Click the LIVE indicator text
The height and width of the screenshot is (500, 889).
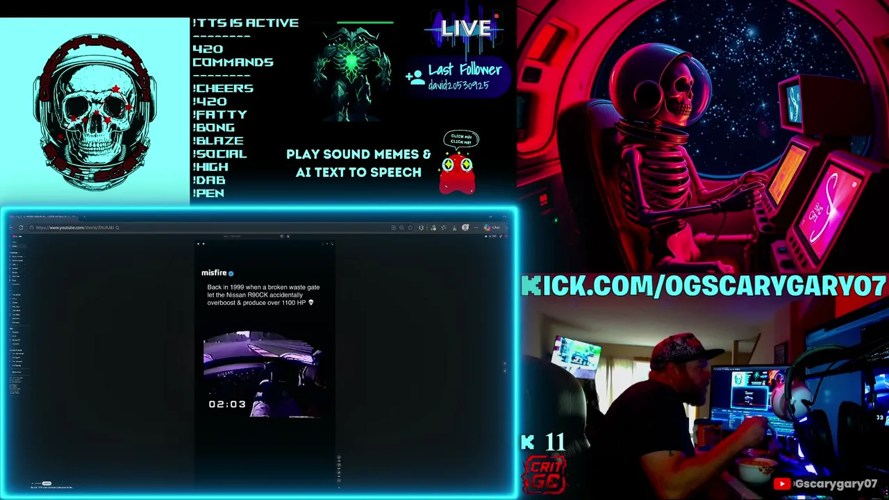pyautogui.click(x=466, y=28)
